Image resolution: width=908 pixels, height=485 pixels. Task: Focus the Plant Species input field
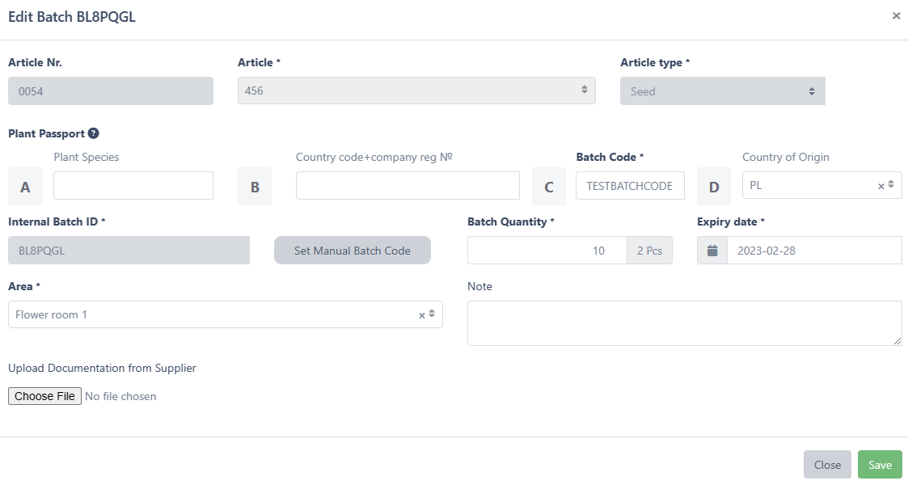click(x=133, y=185)
